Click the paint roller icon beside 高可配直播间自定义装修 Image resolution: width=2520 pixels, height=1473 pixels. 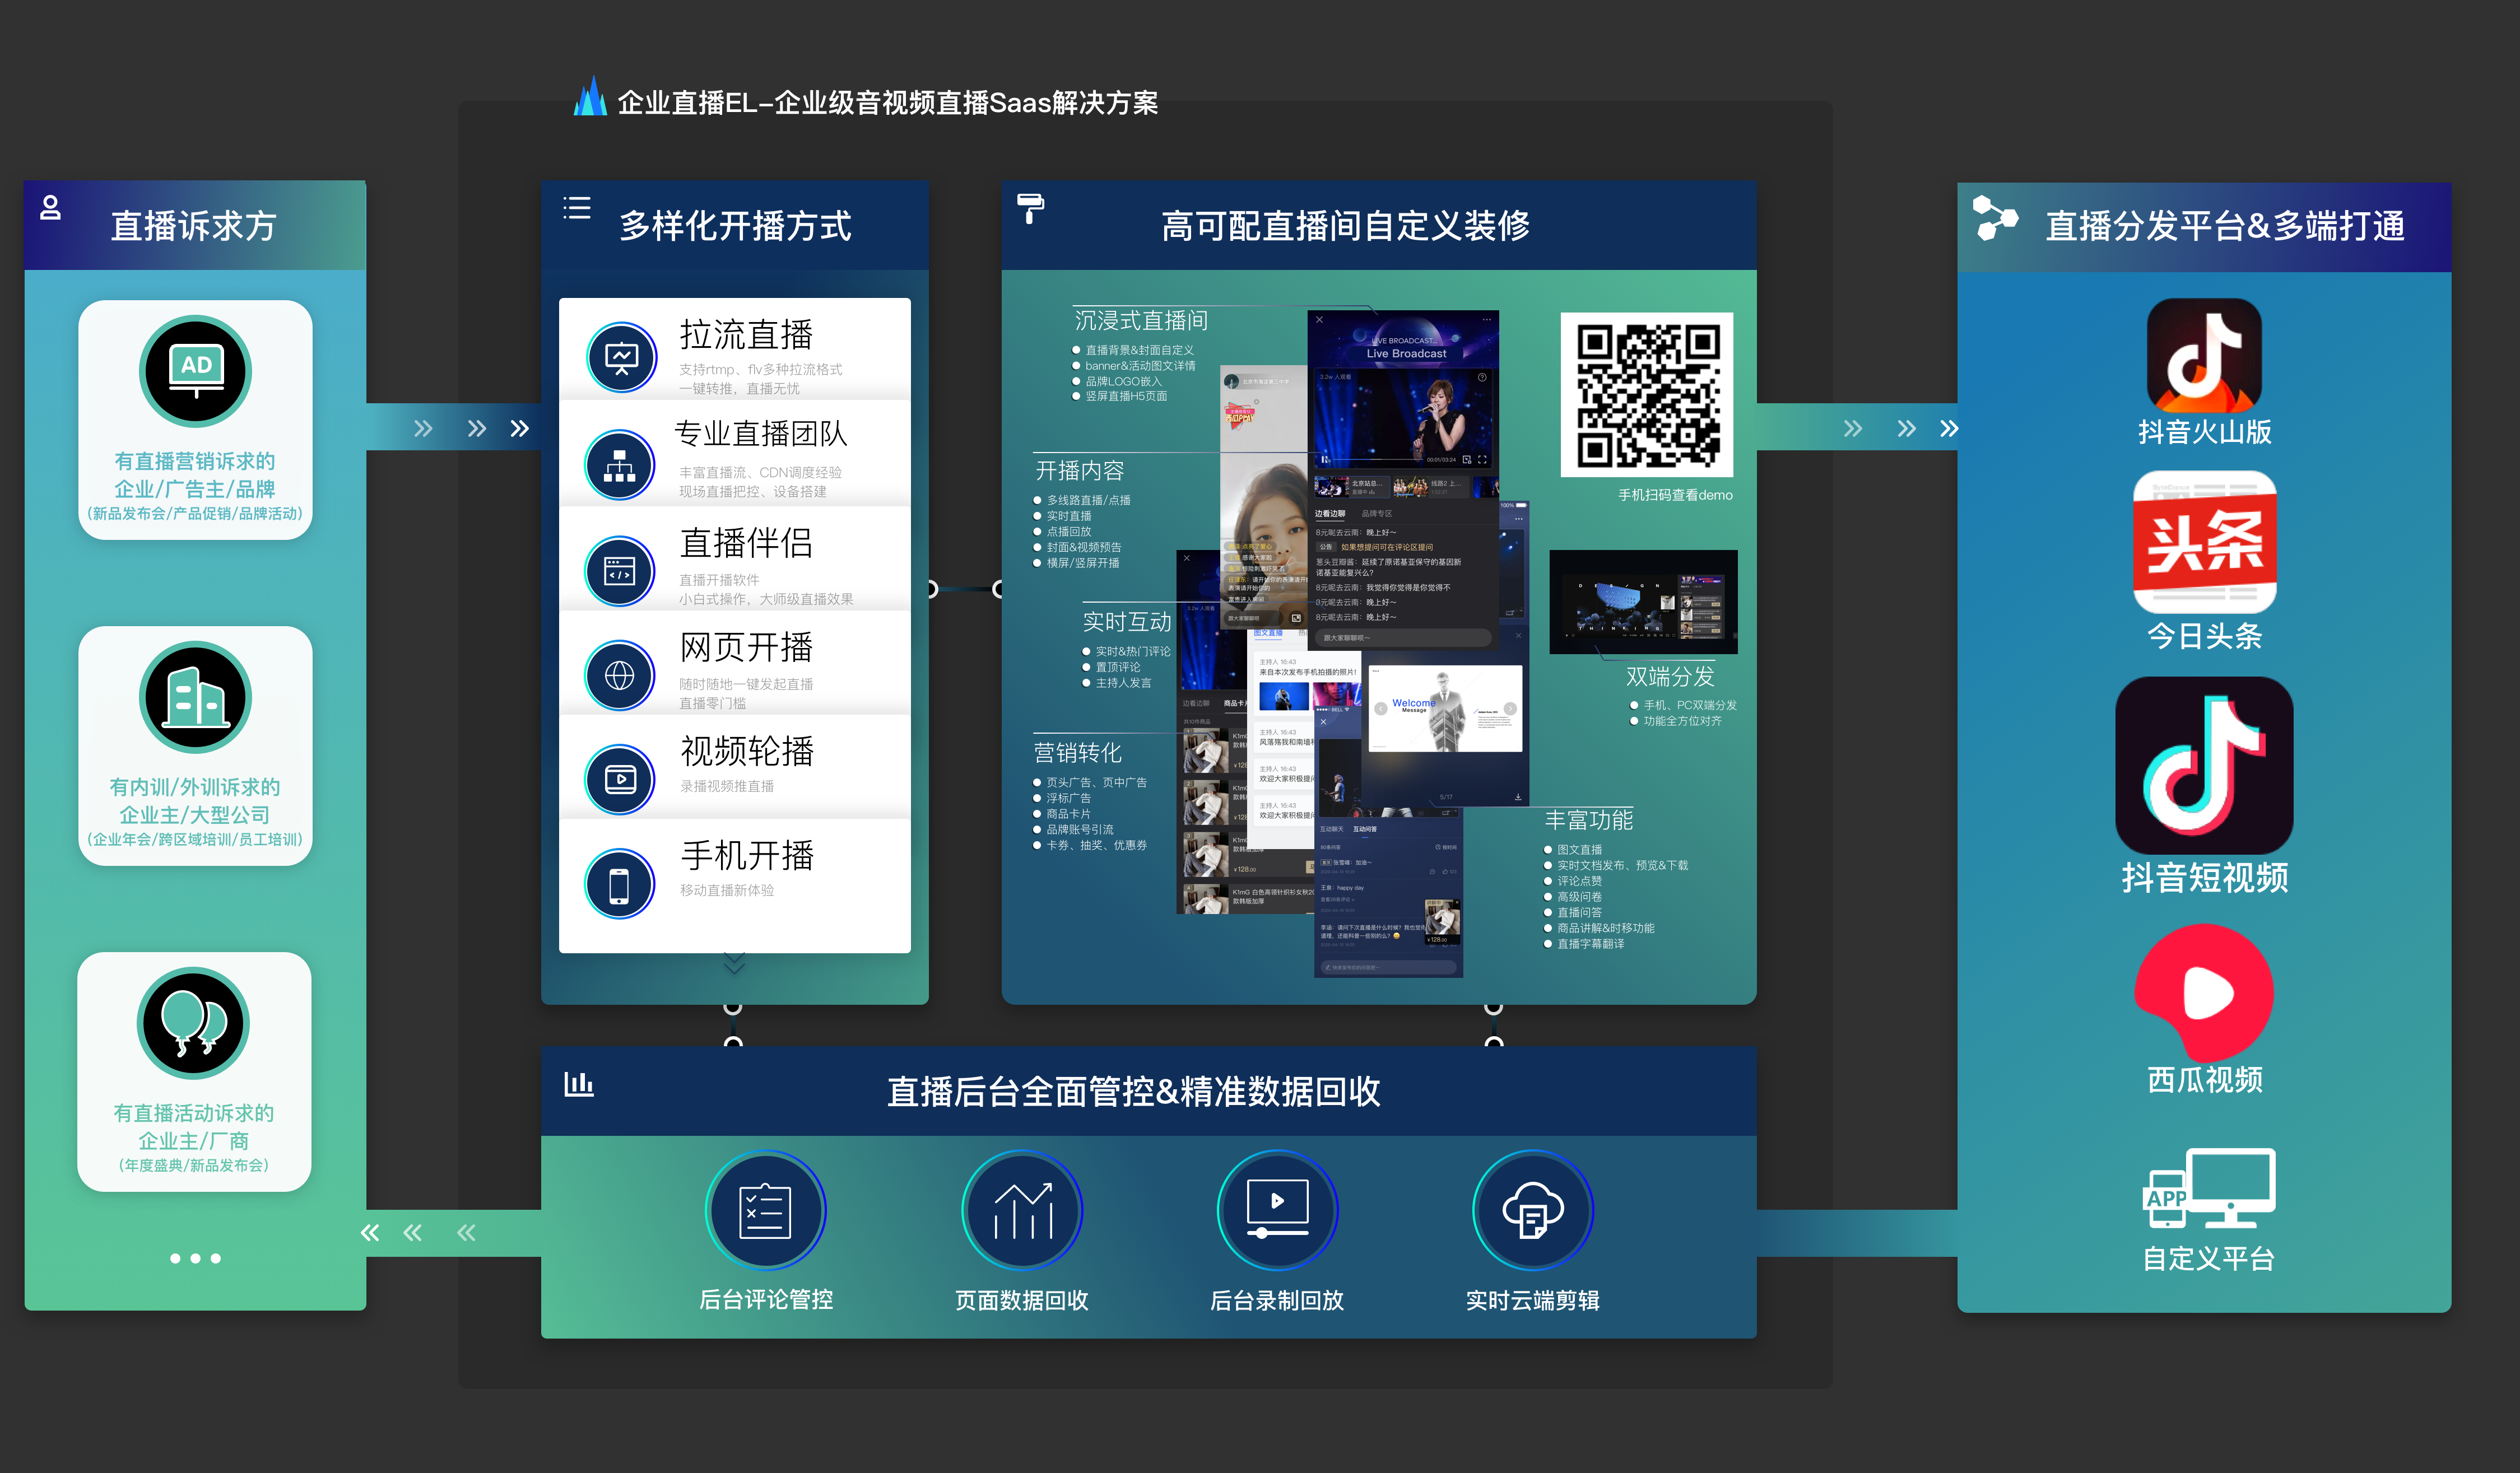click(x=1030, y=209)
